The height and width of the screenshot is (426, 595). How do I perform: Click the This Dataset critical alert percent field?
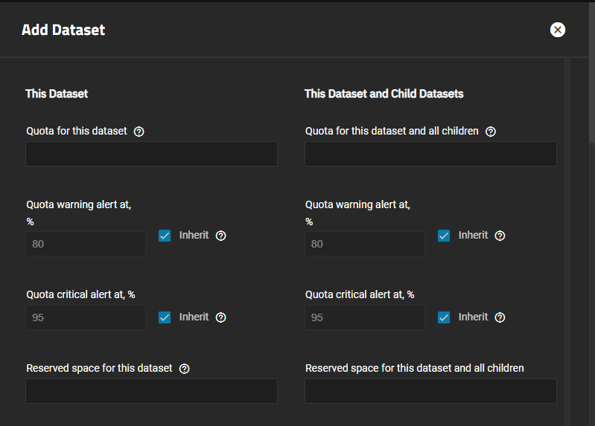coord(86,317)
